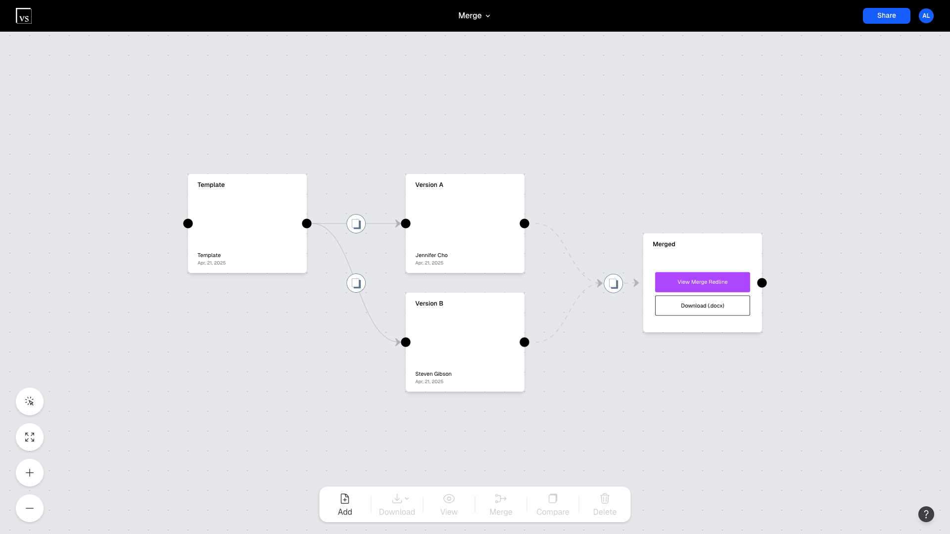Click Version B left connector dot
Image resolution: width=950 pixels, height=534 pixels.
[406, 342]
